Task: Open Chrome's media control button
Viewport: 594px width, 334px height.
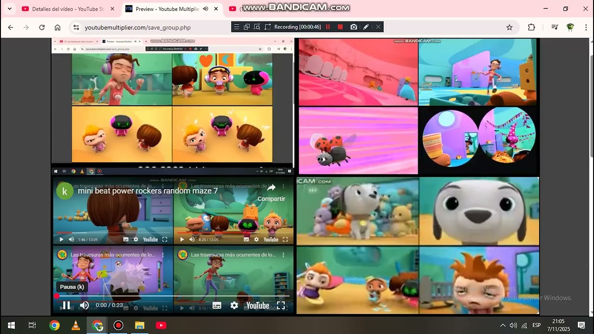Action: (x=555, y=27)
